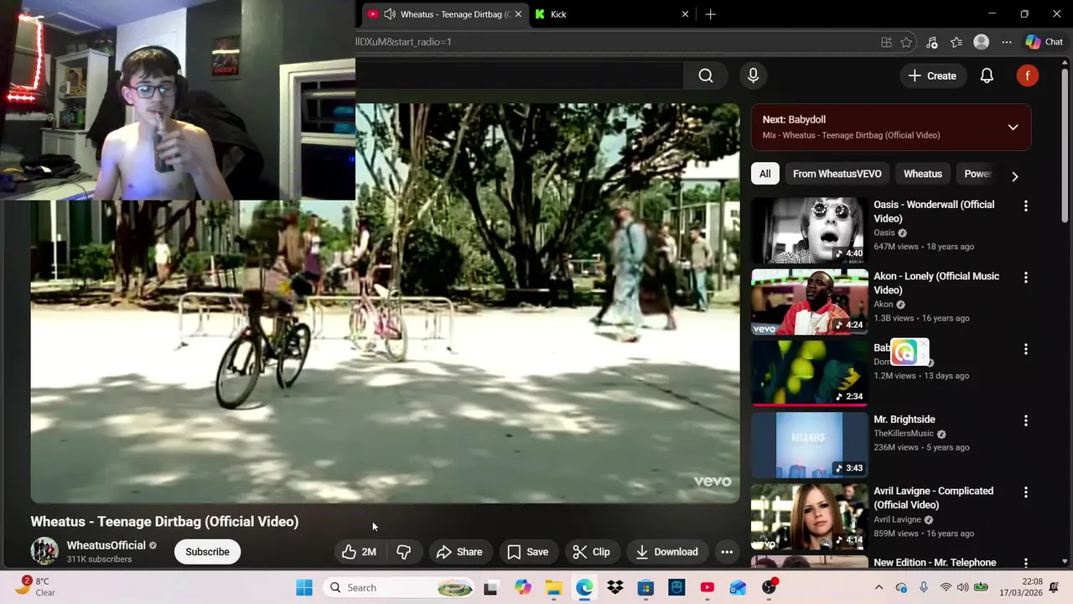
Task: Open the WheatusOfficial channel avatar
Action: tap(44, 551)
